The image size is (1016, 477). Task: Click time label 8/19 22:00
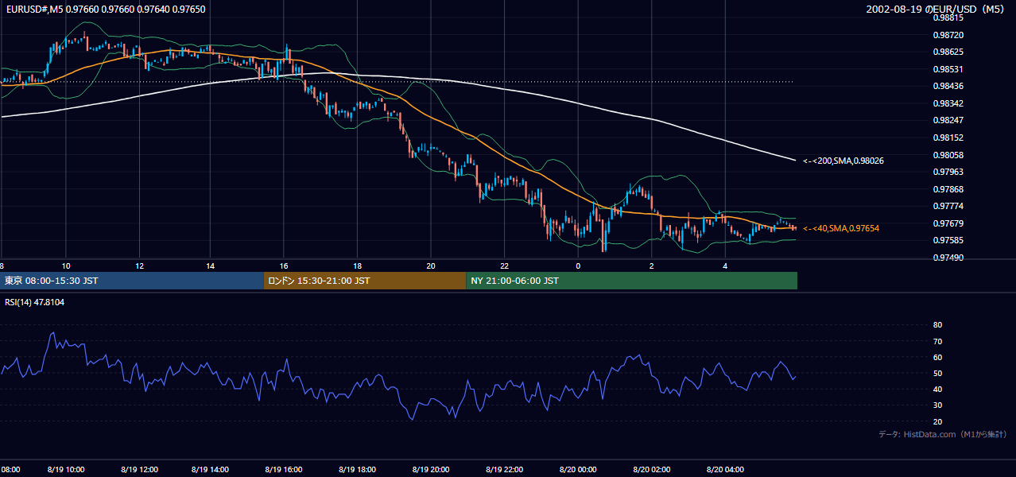[504, 470]
